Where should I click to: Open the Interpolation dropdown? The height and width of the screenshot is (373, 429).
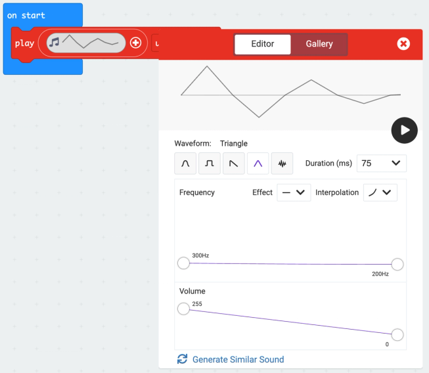(380, 192)
